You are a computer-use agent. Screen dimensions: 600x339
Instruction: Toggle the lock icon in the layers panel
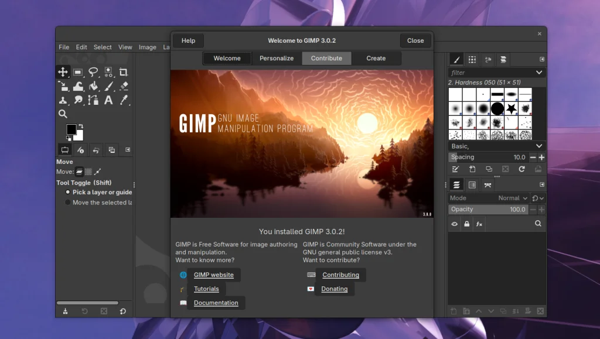tap(466, 224)
